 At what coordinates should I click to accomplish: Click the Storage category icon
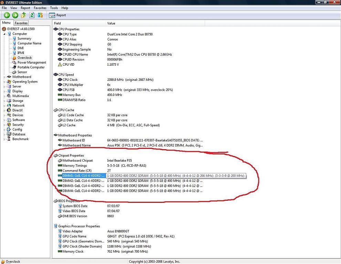coord(9,100)
